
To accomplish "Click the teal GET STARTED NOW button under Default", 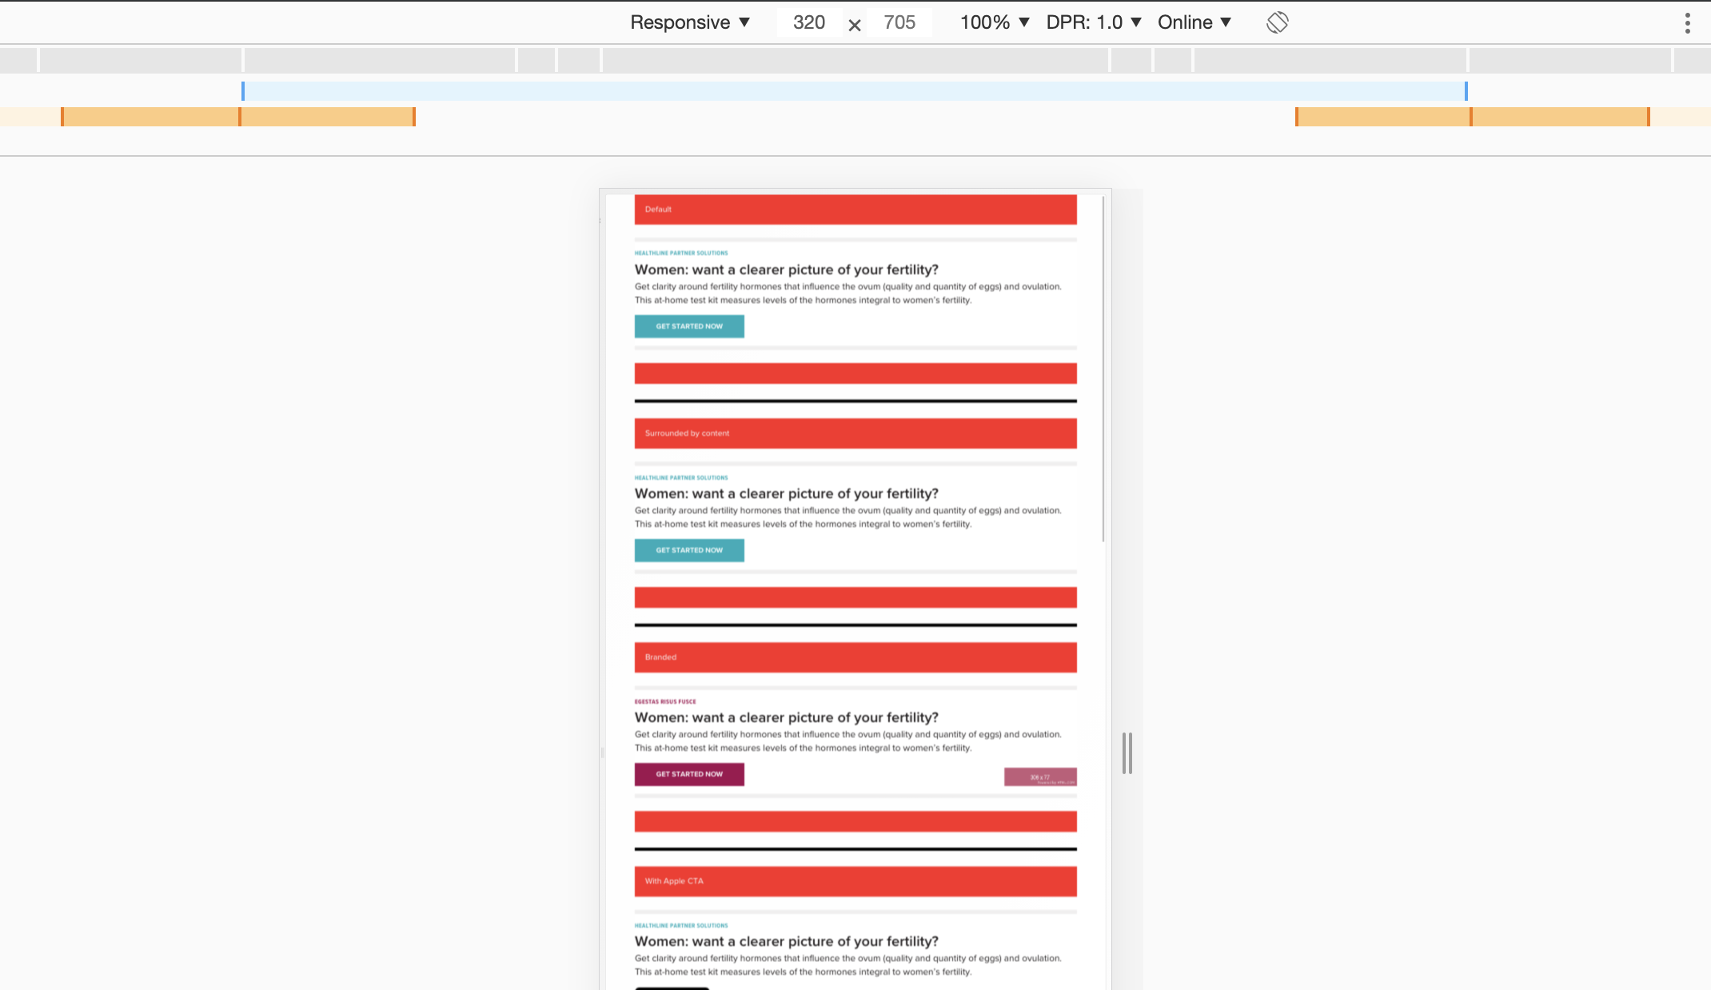I will point(689,326).
